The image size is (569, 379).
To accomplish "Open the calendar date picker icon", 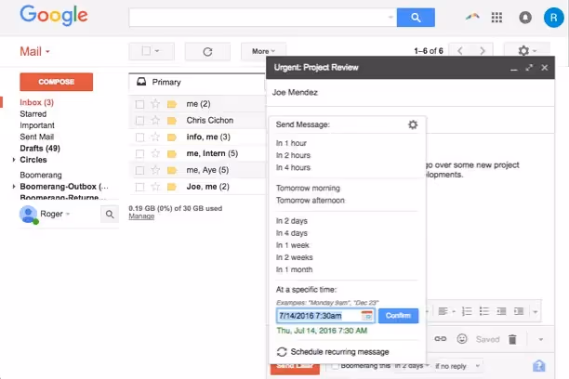I will [x=367, y=316].
